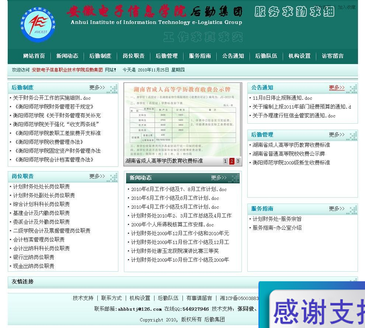Image resolution: width=365 pixels, height=328 pixels.
Task: Open 计划财务处处长岗位职责
Action: [x=41, y=186]
